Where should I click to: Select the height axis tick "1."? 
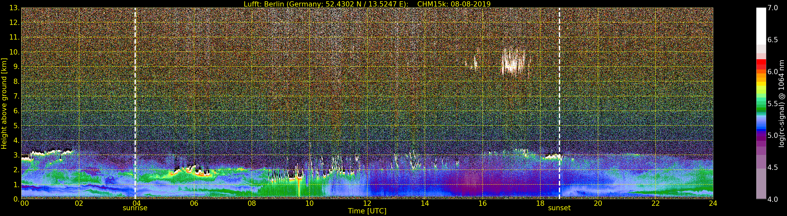click(x=16, y=184)
